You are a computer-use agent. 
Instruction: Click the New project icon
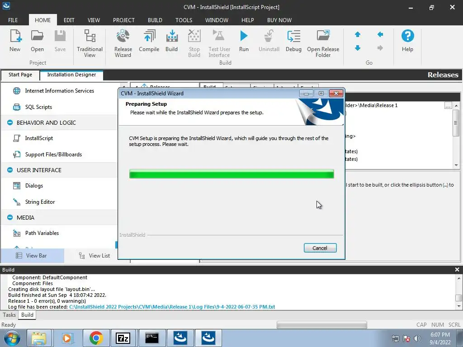coord(15,41)
